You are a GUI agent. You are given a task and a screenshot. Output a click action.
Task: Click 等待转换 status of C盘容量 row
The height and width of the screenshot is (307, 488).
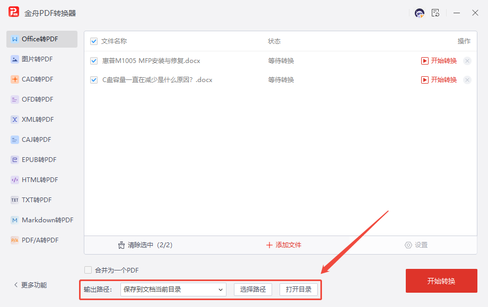[281, 80]
